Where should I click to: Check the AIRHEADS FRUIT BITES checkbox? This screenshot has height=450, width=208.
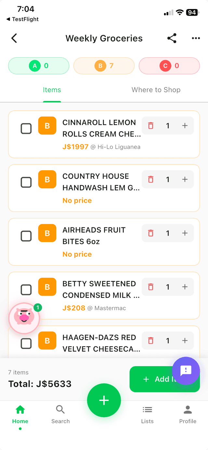pos(26,236)
